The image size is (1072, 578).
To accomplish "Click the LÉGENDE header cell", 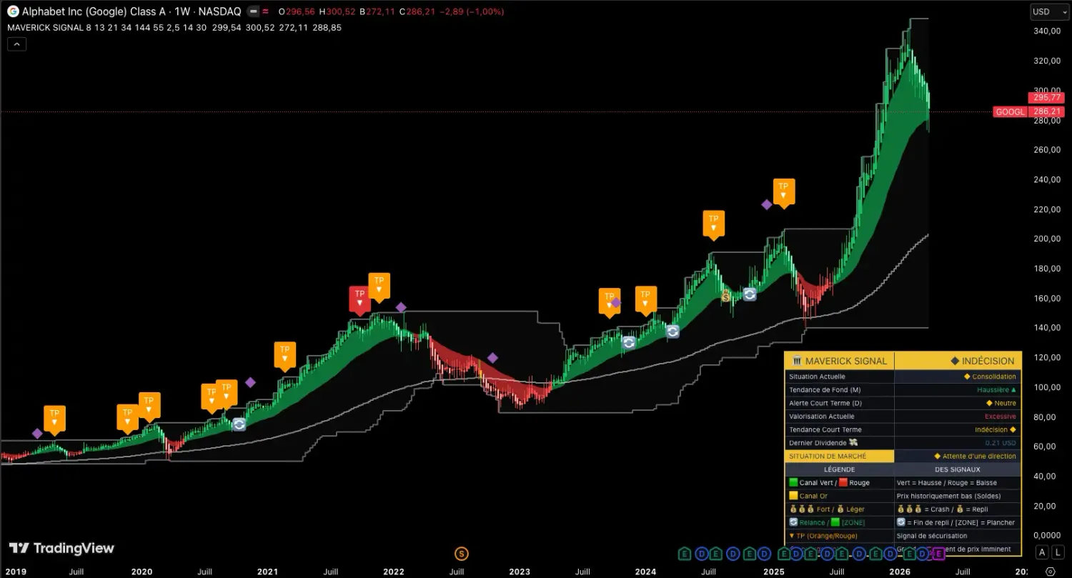I will point(840,469).
